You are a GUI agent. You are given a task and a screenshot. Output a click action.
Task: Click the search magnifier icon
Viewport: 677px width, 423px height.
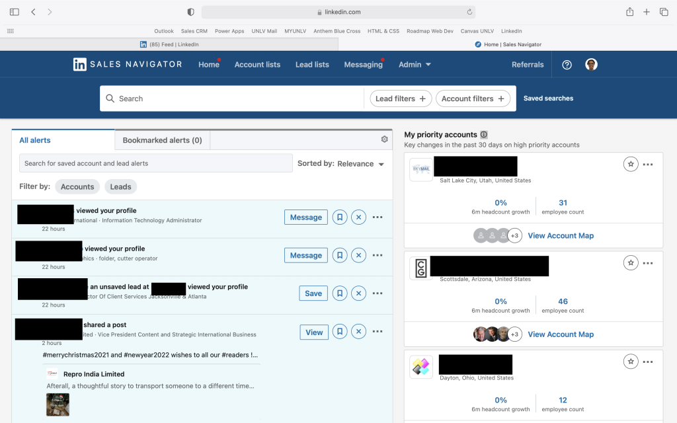point(110,98)
